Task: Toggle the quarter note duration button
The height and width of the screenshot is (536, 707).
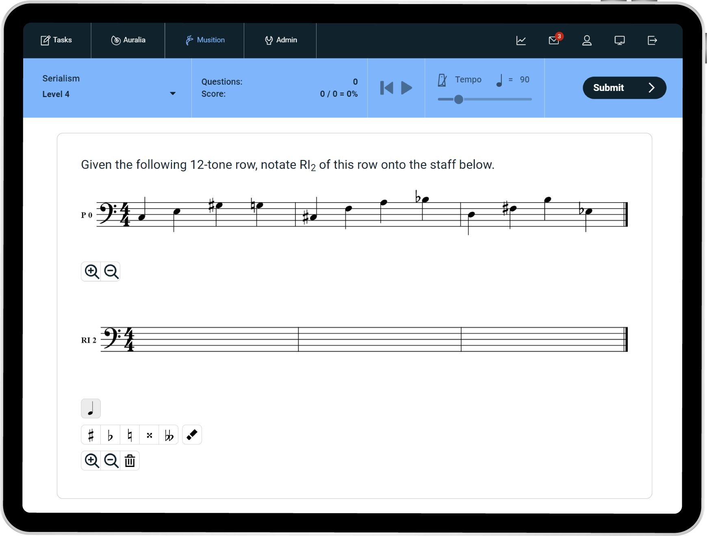Action: click(x=91, y=408)
